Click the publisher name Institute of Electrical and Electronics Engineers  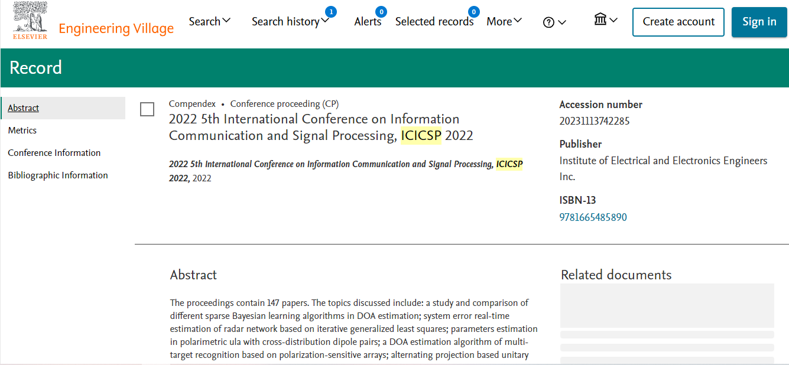[x=663, y=168]
